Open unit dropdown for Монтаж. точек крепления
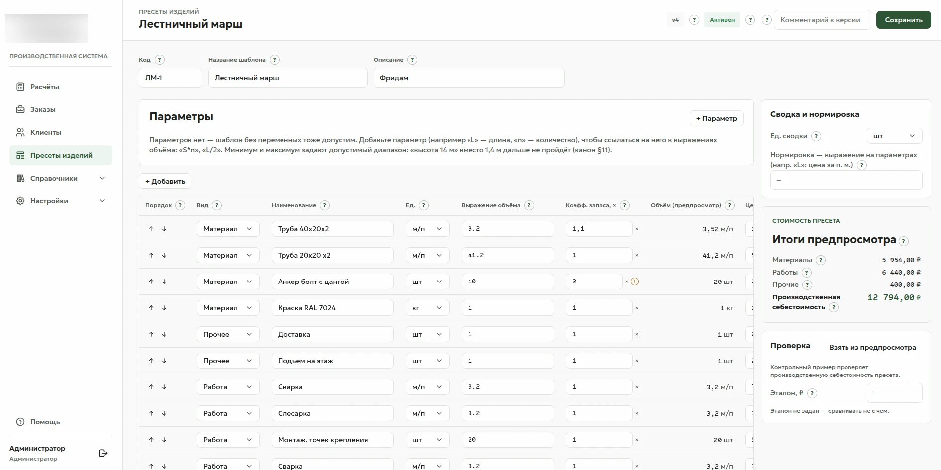The image size is (941, 470). [427, 440]
